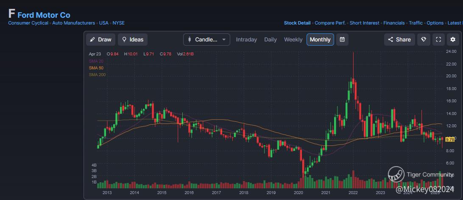This screenshot has height=200, width=463.
Task: Click the Share chart button
Action: click(x=399, y=39)
